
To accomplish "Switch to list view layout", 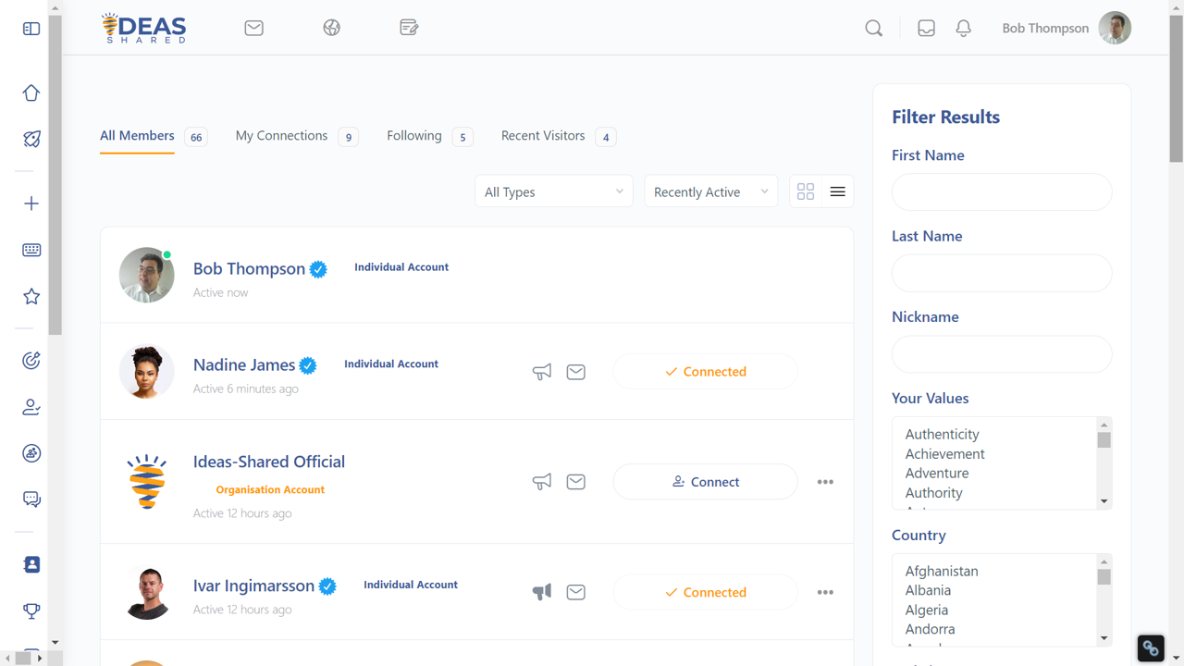I will [837, 191].
